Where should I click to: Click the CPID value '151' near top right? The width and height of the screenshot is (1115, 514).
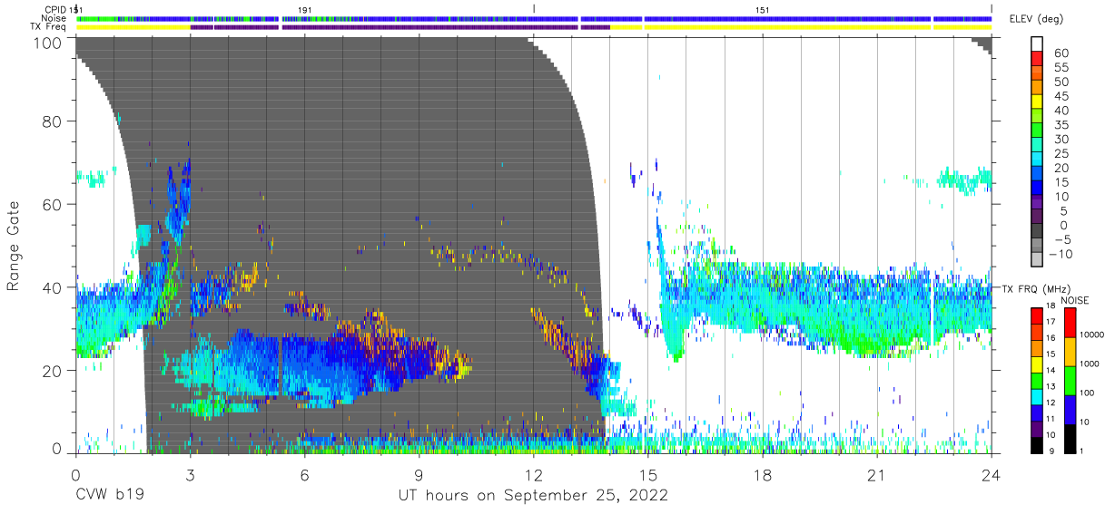(762, 9)
